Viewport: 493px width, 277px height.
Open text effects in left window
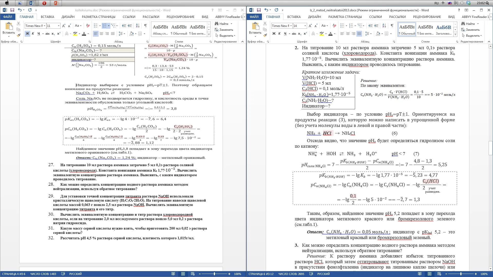pyautogui.click(x=67, y=34)
